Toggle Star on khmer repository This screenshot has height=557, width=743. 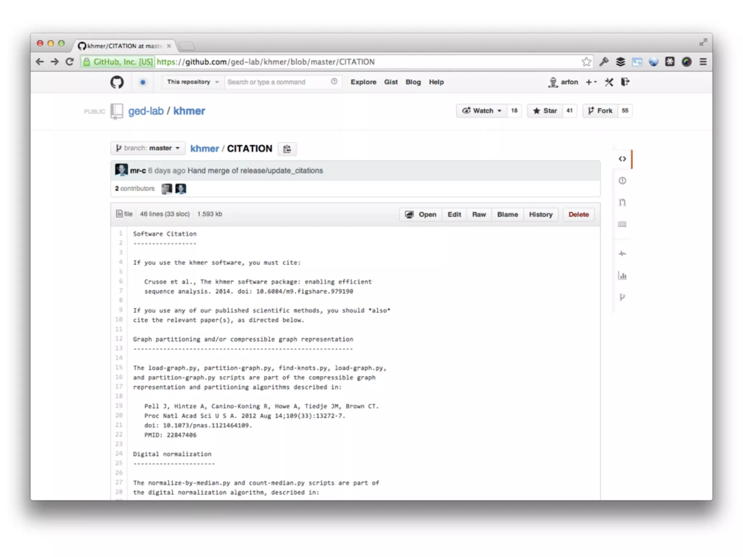click(545, 111)
